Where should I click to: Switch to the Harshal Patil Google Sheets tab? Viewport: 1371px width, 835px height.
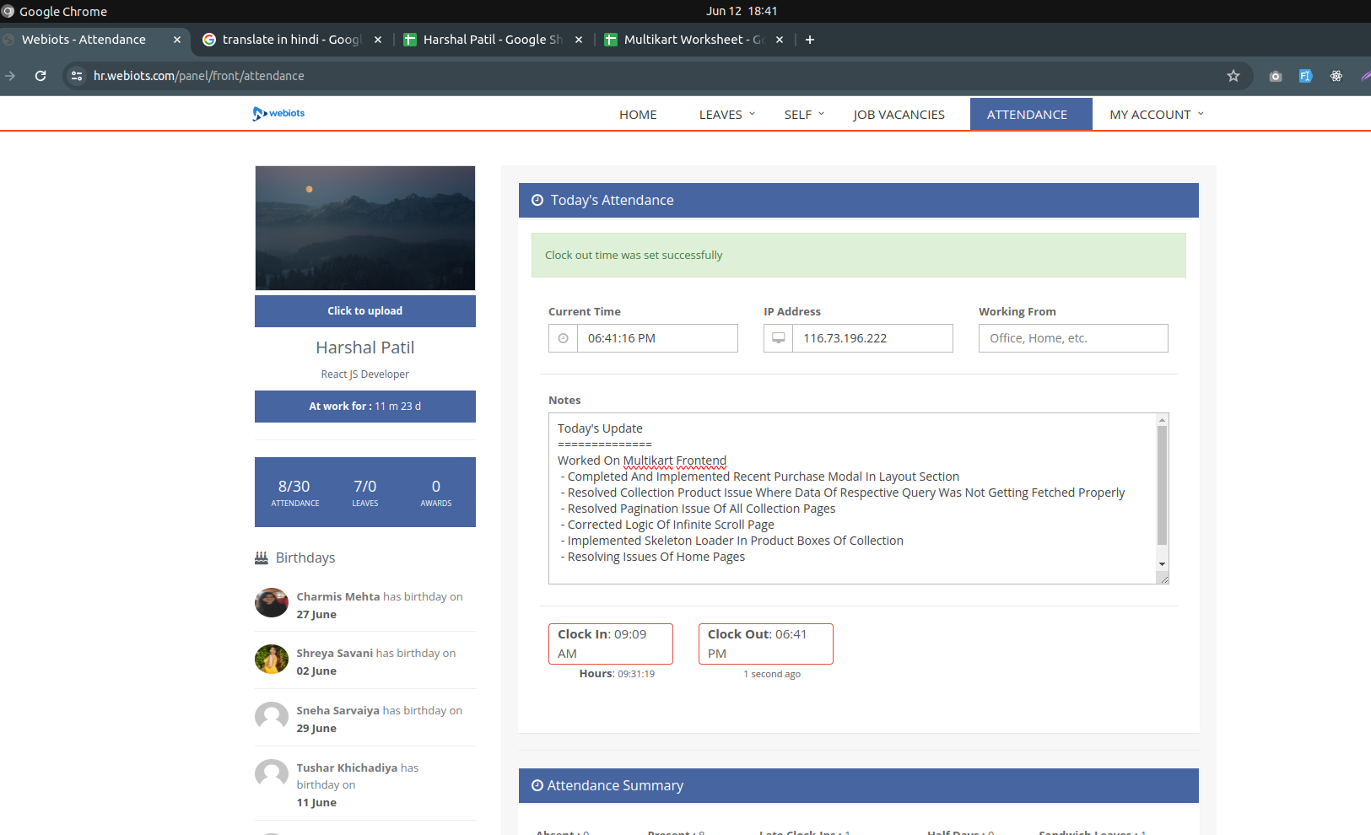coord(492,40)
